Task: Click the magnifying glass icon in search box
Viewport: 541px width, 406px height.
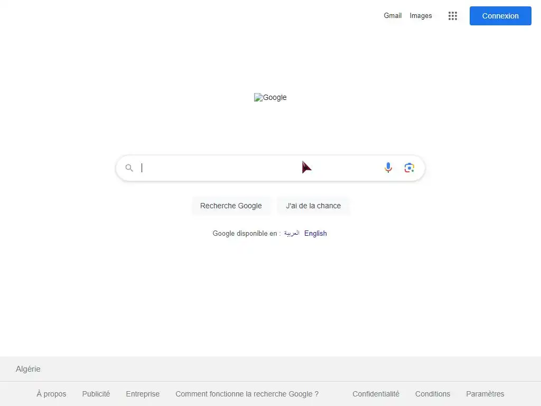Action: [x=129, y=168]
